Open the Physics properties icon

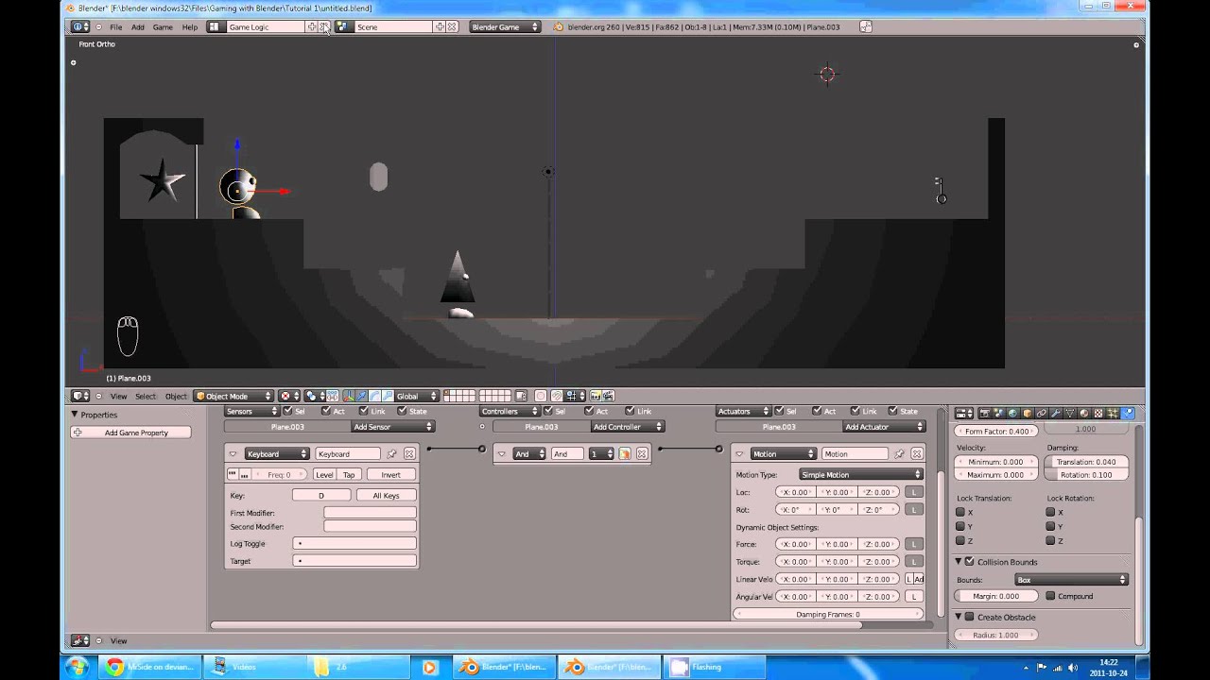1128,413
